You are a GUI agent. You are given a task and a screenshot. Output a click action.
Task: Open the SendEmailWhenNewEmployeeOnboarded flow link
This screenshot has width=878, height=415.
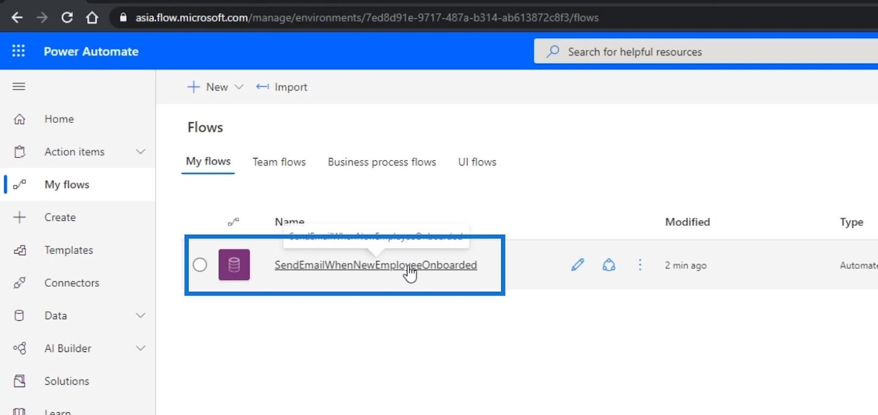click(x=376, y=265)
